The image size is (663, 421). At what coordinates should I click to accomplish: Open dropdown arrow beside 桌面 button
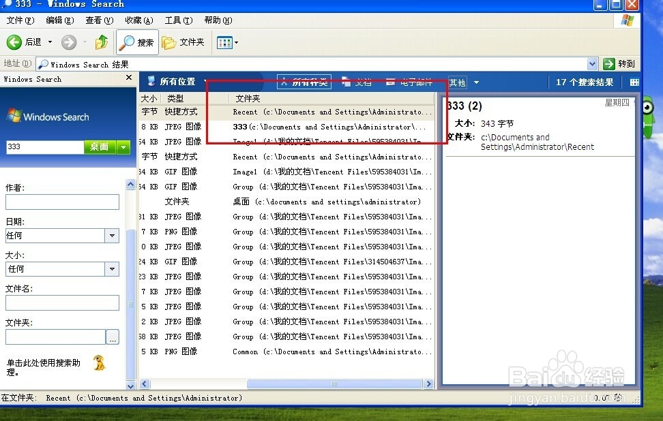point(123,147)
